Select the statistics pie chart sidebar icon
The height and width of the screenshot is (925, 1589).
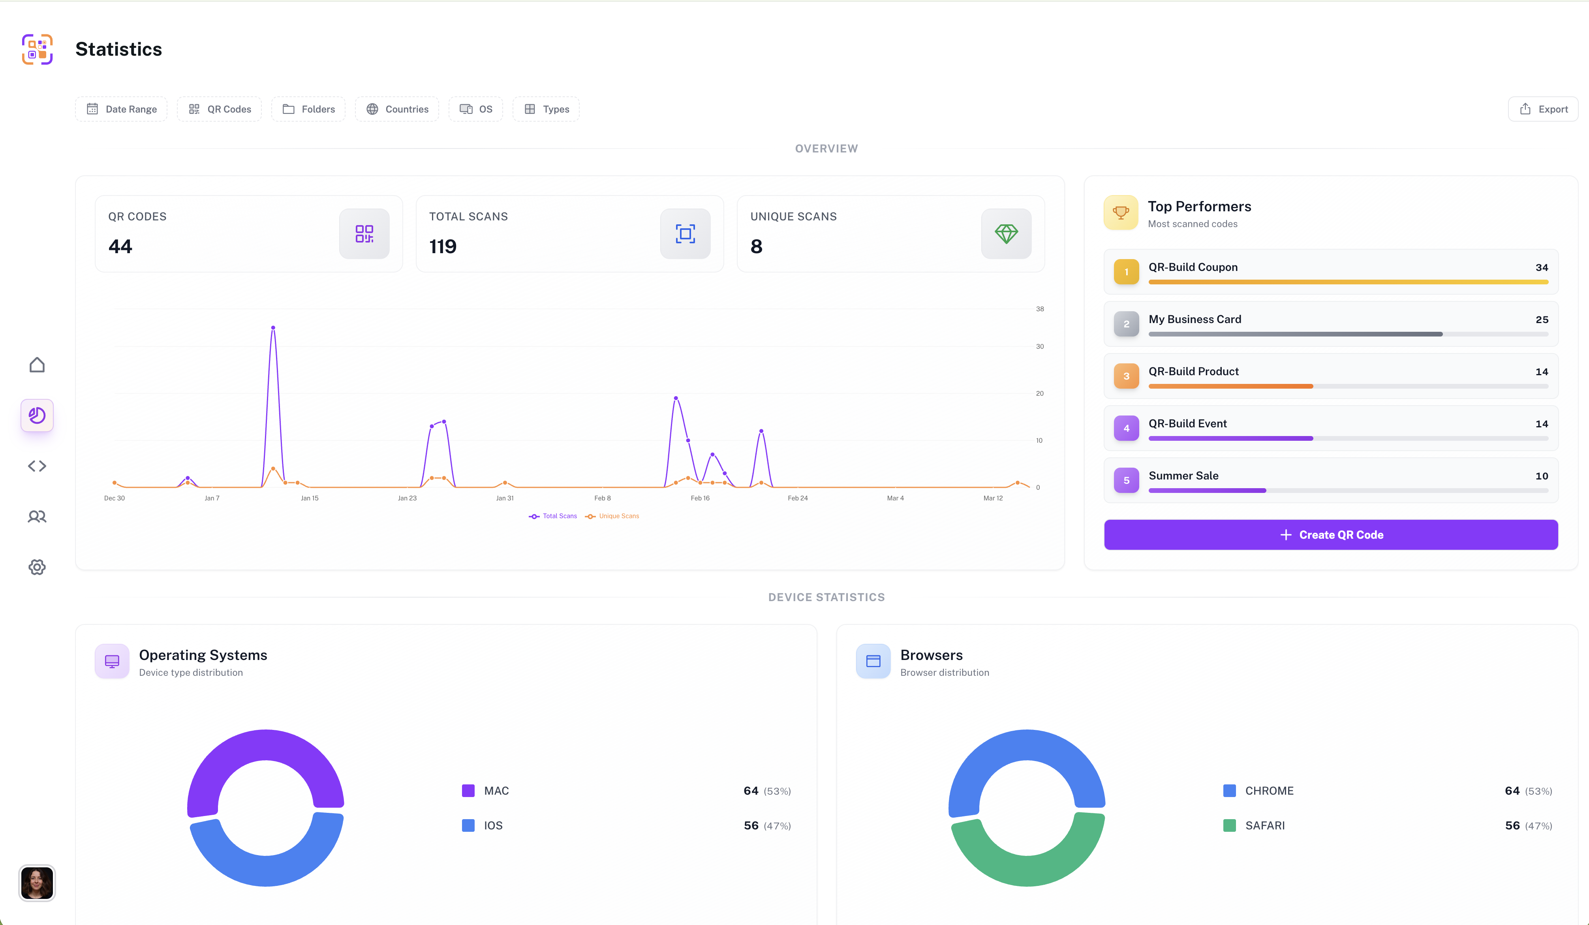tap(37, 415)
